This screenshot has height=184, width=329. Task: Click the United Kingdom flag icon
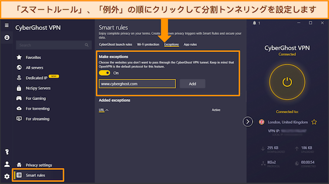point(262,122)
